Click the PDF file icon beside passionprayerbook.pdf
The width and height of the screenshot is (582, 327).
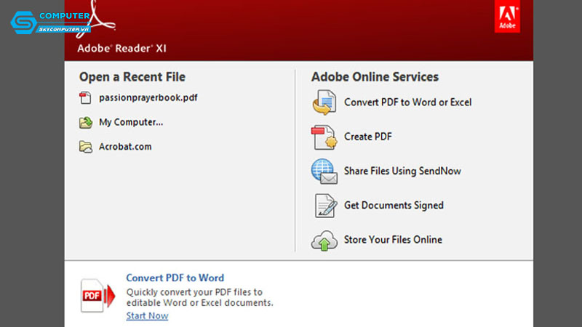coord(85,98)
